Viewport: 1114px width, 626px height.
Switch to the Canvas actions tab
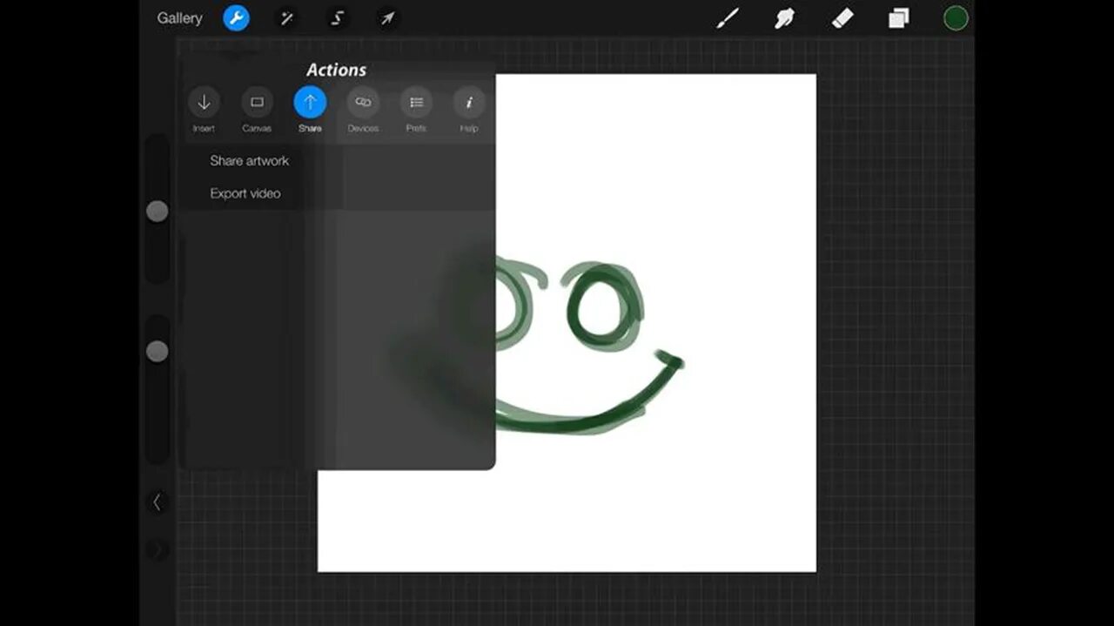(x=257, y=110)
